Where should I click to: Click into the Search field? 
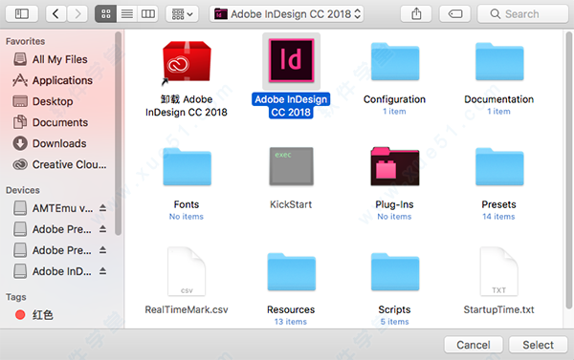click(522, 14)
